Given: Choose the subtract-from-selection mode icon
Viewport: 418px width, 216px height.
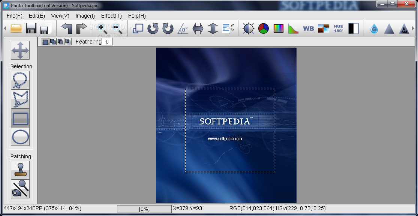Looking at the screenshot, I should tap(60, 42).
